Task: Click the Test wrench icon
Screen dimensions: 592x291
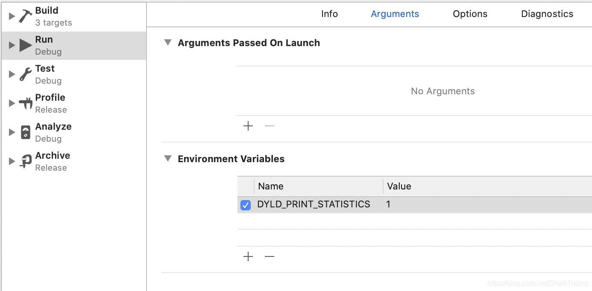Action: click(x=26, y=74)
